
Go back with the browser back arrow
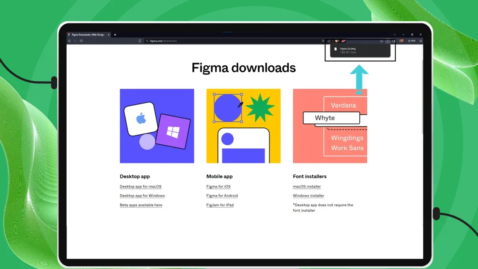(69, 41)
